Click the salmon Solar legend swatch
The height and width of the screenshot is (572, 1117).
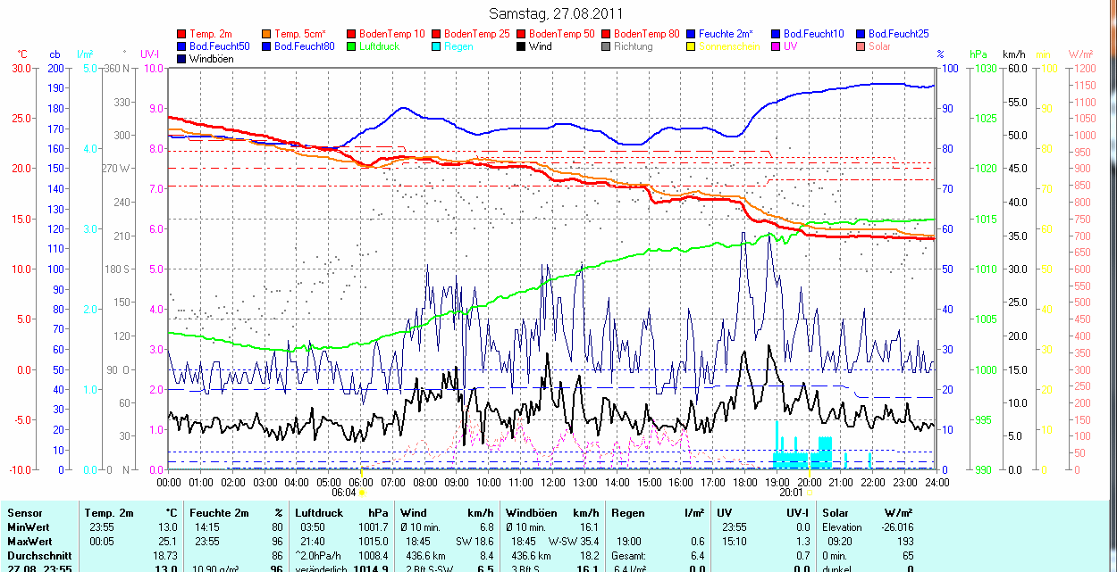click(861, 46)
